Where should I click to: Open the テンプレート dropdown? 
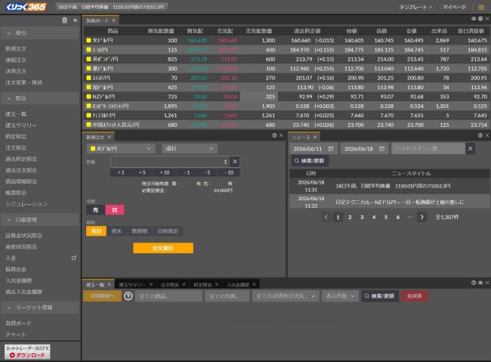click(x=416, y=8)
